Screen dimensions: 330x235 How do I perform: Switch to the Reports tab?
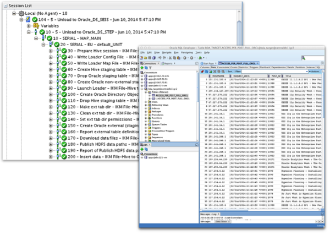pyautogui.click(x=169, y=63)
